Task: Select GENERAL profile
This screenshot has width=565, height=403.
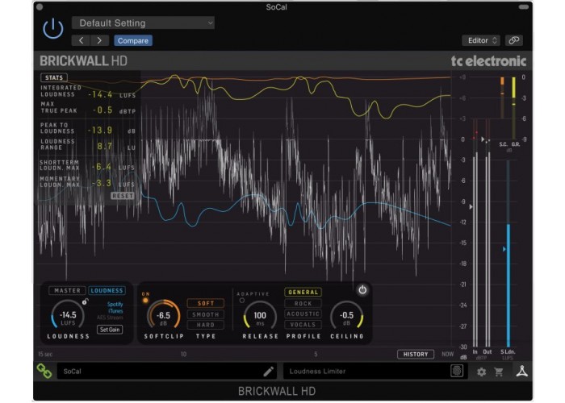Action: tap(303, 292)
